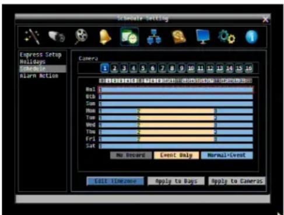The image size is (284, 215).
Task: Select Express Setup in the sidebar
Action: [41, 55]
